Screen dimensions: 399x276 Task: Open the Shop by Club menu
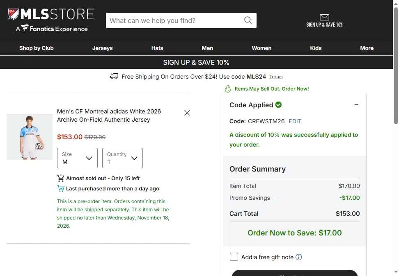click(37, 48)
